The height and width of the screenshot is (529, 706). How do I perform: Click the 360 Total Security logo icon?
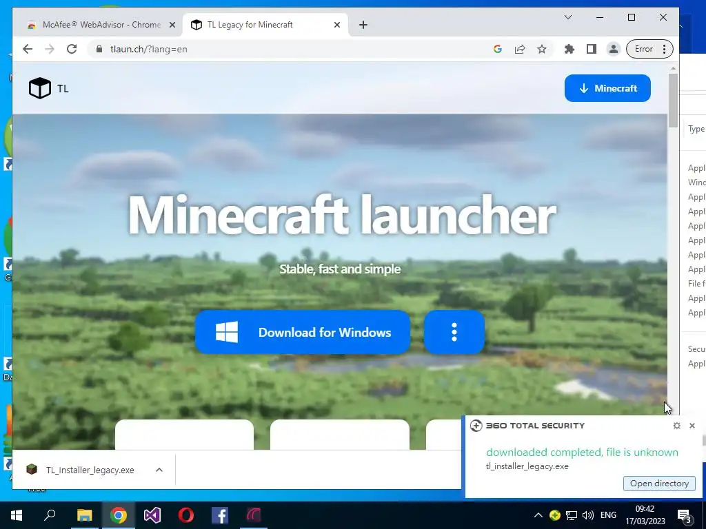(x=476, y=426)
